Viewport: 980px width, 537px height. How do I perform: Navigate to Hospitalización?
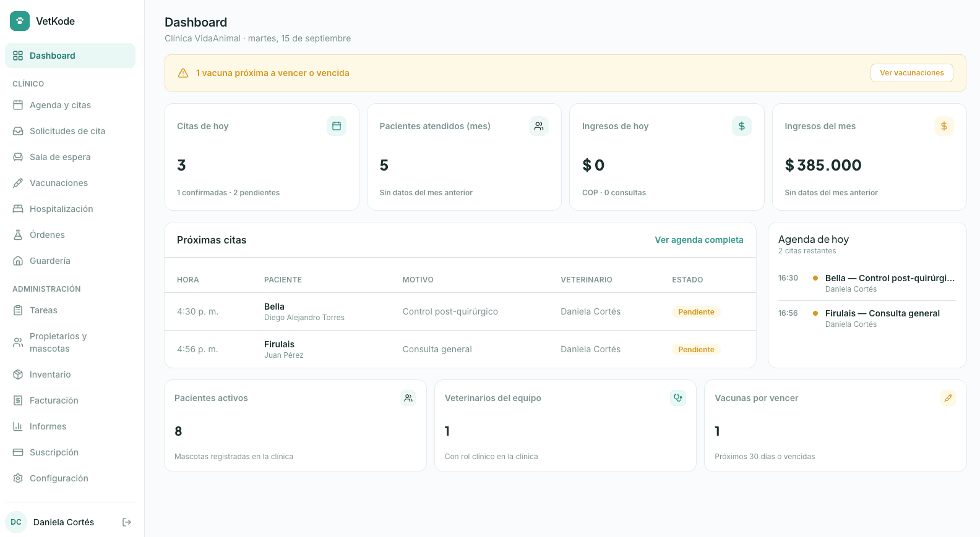(x=70, y=209)
